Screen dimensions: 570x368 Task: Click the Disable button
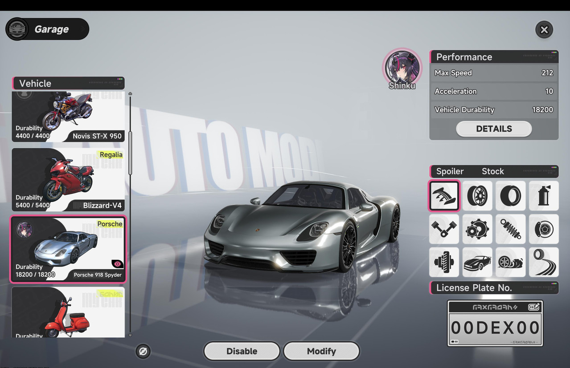pos(242,351)
